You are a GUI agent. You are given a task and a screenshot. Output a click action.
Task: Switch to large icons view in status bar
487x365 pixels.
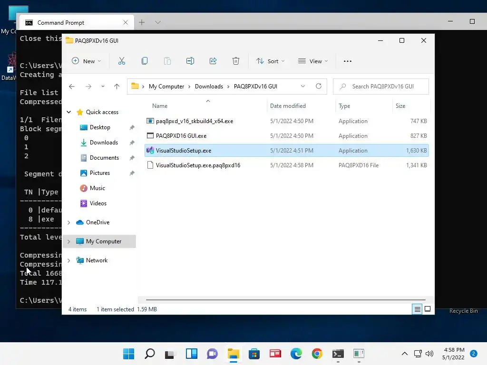click(428, 309)
